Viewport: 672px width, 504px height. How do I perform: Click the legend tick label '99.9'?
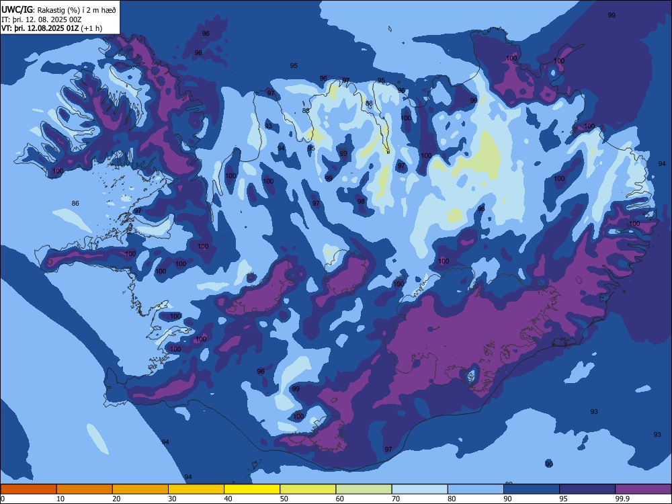point(622,499)
